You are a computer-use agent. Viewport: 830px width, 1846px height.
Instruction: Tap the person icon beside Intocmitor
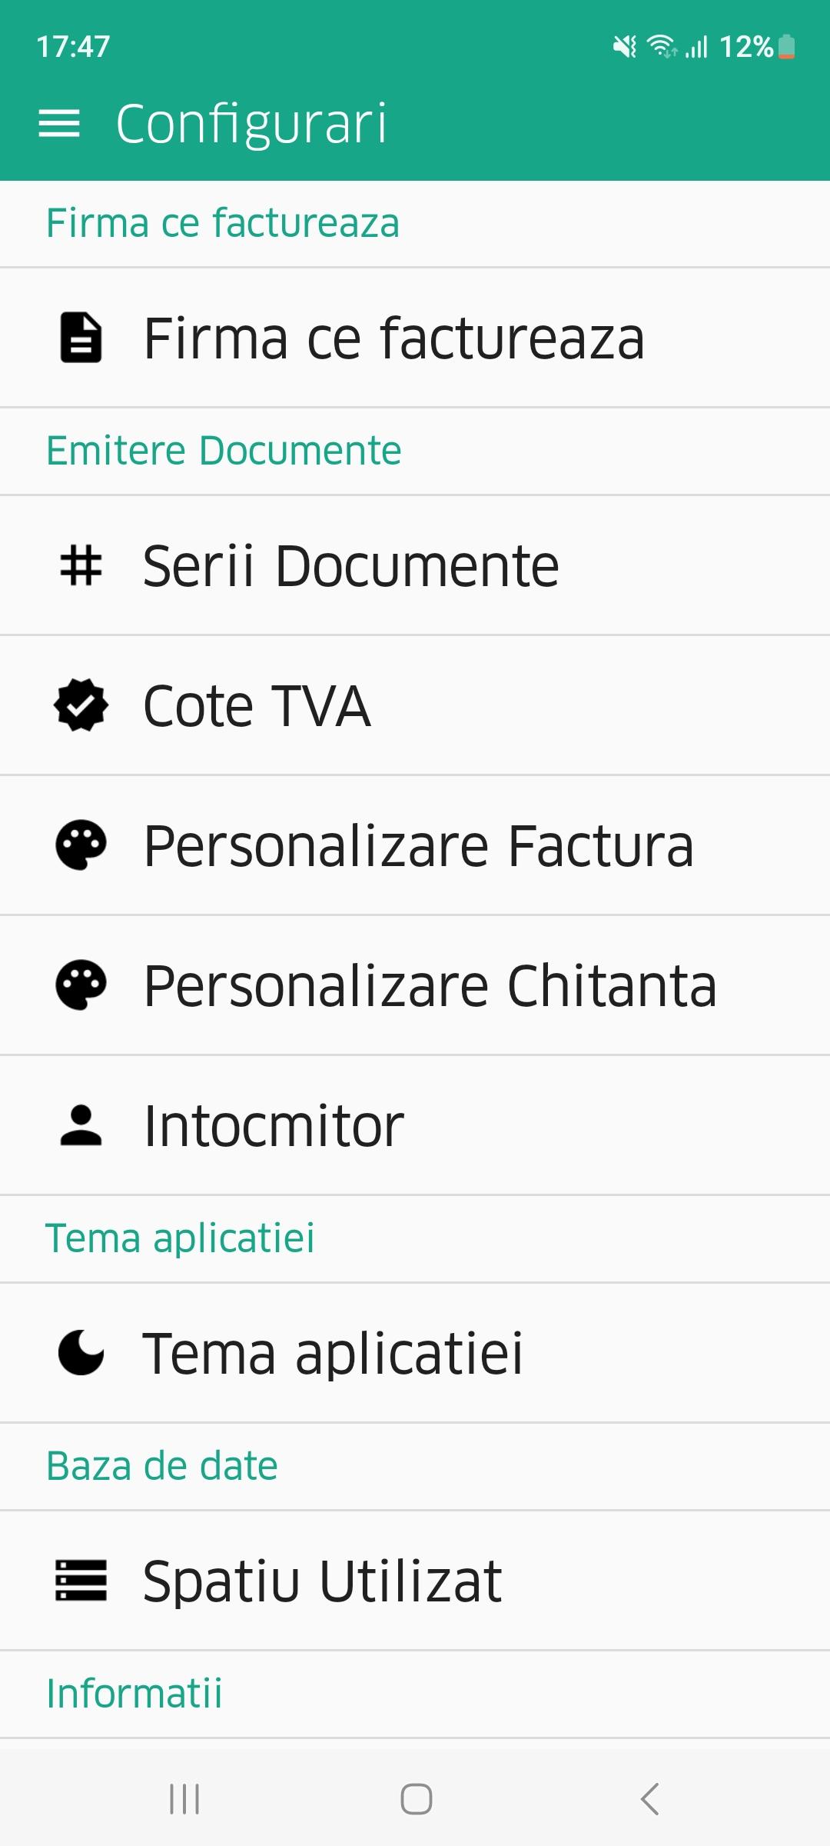[81, 1125]
